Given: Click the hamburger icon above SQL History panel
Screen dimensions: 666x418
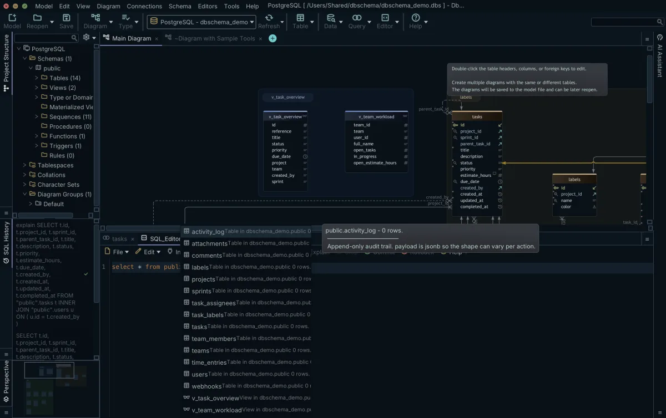Looking at the screenshot, I should point(6,213).
